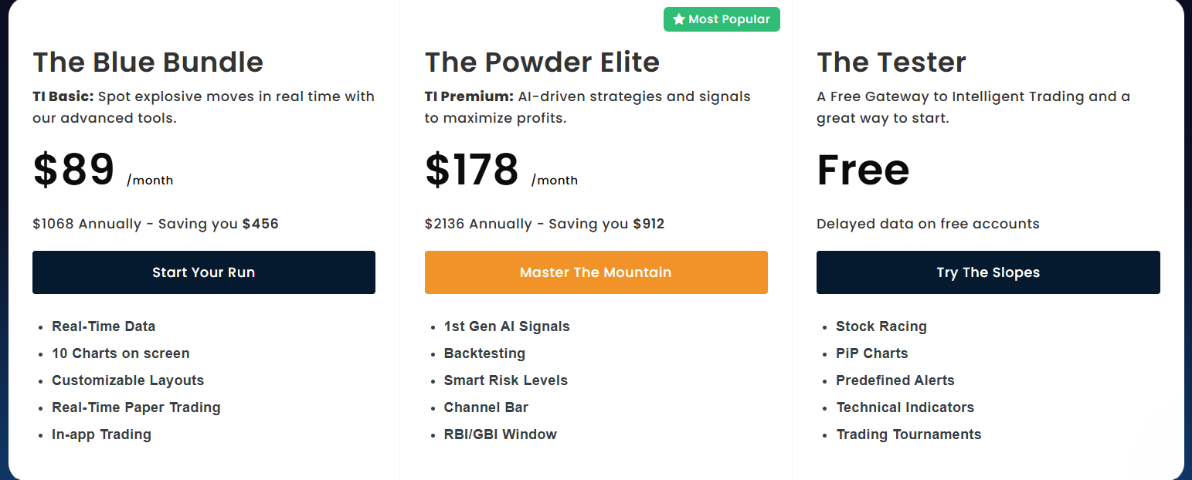Select the 1st Gen AI Signals feature

[x=507, y=326]
